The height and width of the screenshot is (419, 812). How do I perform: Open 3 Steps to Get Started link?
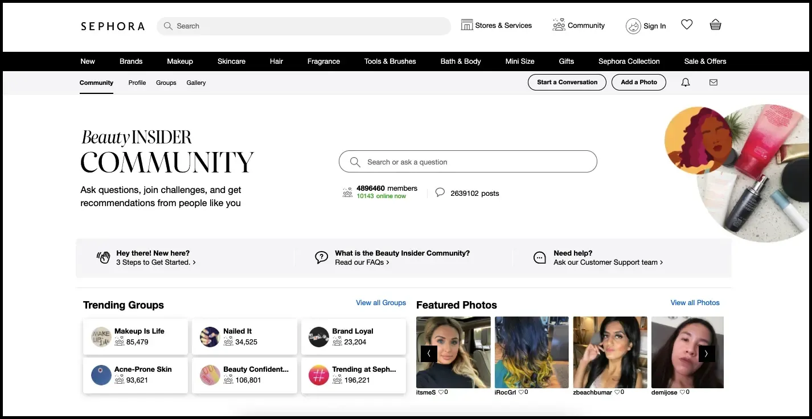tap(156, 262)
